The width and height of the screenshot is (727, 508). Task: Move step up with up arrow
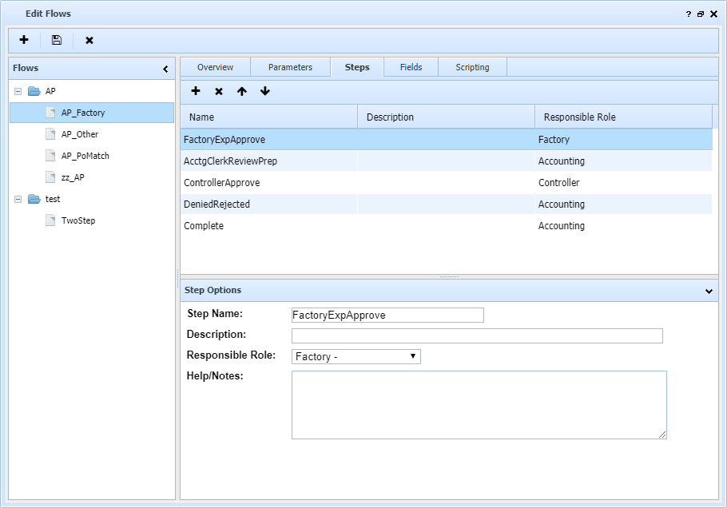click(x=242, y=91)
